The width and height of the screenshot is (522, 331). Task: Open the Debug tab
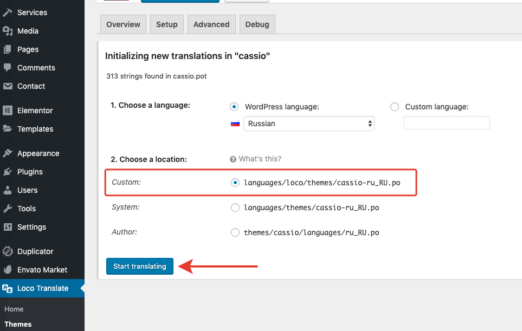pyautogui.click(x=257, y=24)
